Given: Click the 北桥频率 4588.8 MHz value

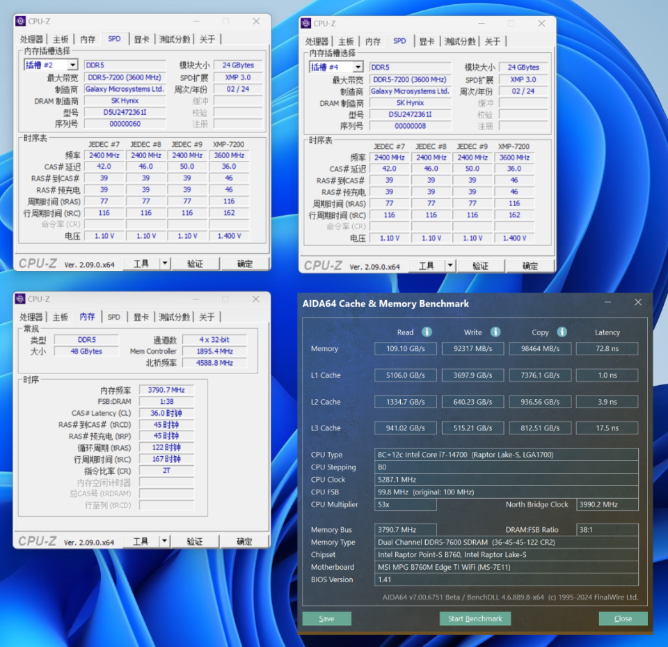Looking at the screenshot, I should click(x=214, y=363).
